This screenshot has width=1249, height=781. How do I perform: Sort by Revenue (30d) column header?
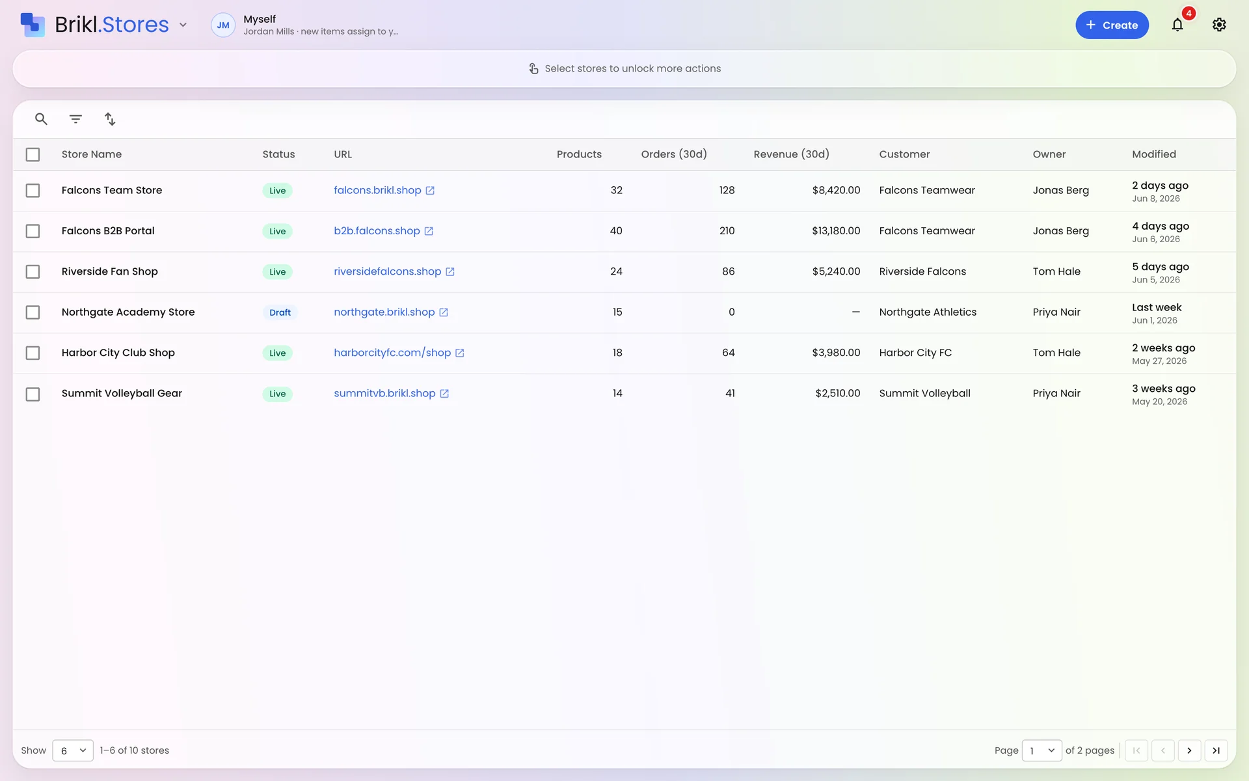[791, 154]
